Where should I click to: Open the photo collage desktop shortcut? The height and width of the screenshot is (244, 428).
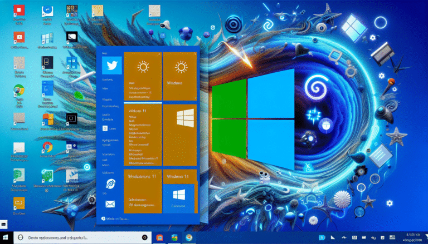tap(72, 11)
